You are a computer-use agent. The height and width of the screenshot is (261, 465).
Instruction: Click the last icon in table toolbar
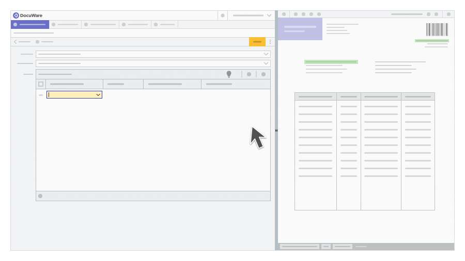pyautogui.click(x=263, y=74)
